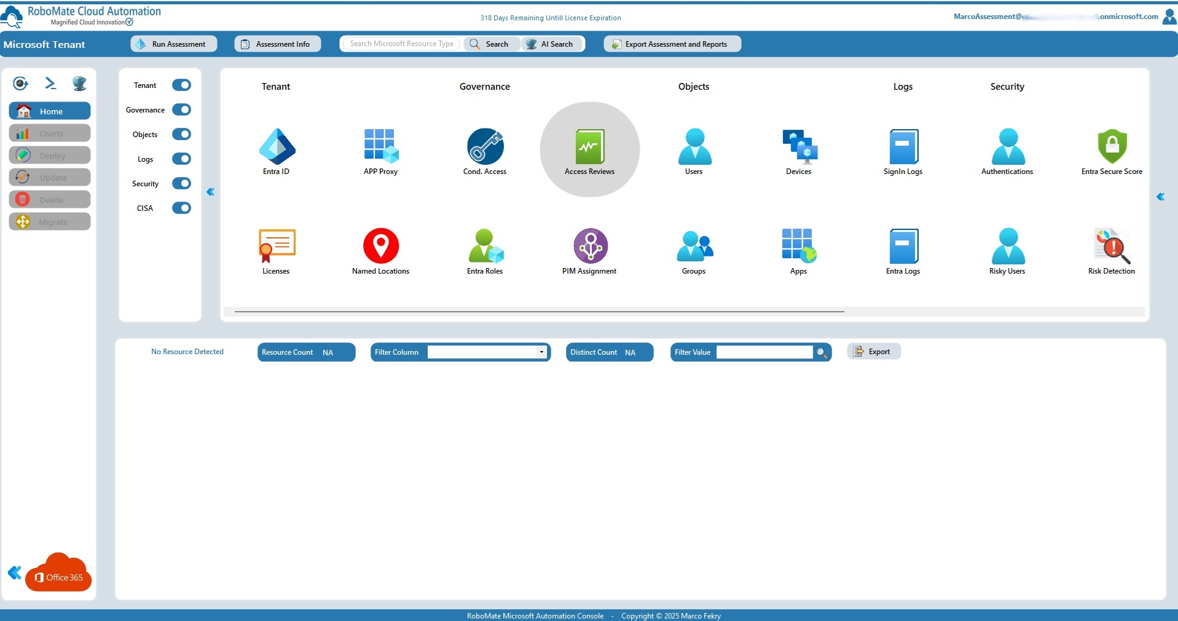Open the Devices icon
Viewport: 1178px width, 621px height.
click(x=799, y=146)
